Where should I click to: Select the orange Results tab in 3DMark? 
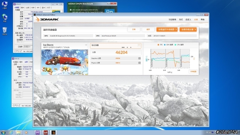pyautogui.click(x=196, y=19)
